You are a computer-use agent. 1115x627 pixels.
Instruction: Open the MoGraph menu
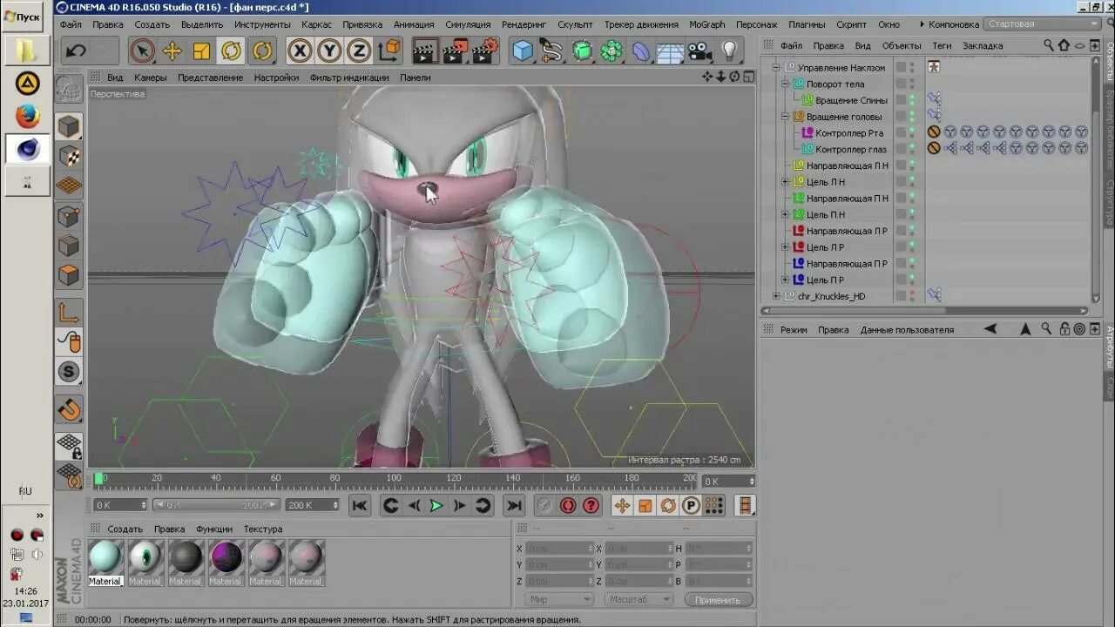(706, 24)
